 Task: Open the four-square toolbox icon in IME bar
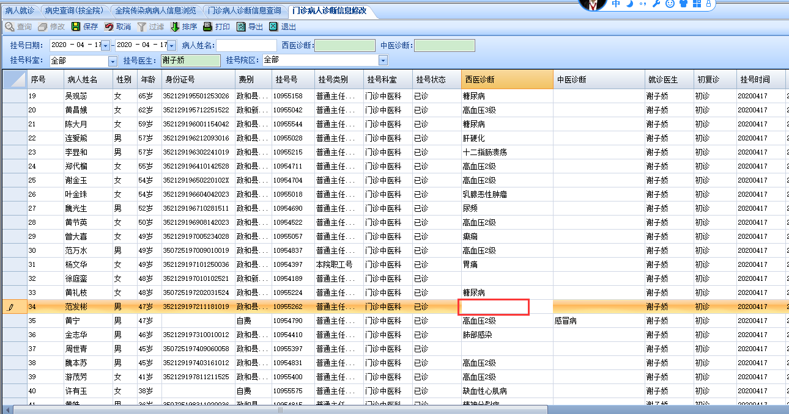tap(697, 4)
